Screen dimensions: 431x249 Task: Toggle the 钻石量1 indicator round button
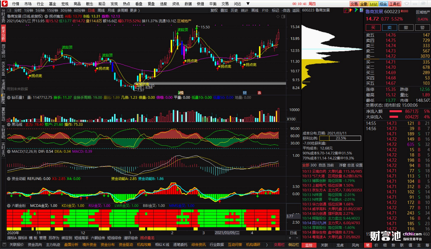tap(9, 98)
